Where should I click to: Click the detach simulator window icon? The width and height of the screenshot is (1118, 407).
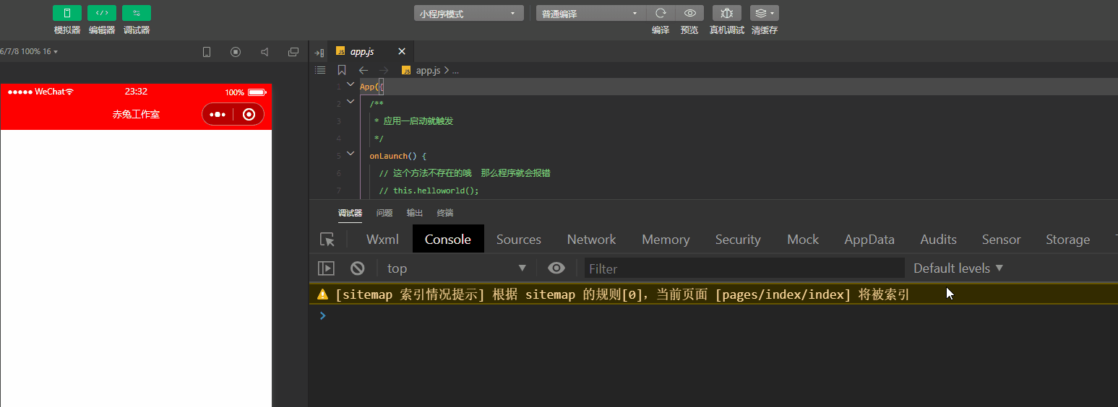293,52
